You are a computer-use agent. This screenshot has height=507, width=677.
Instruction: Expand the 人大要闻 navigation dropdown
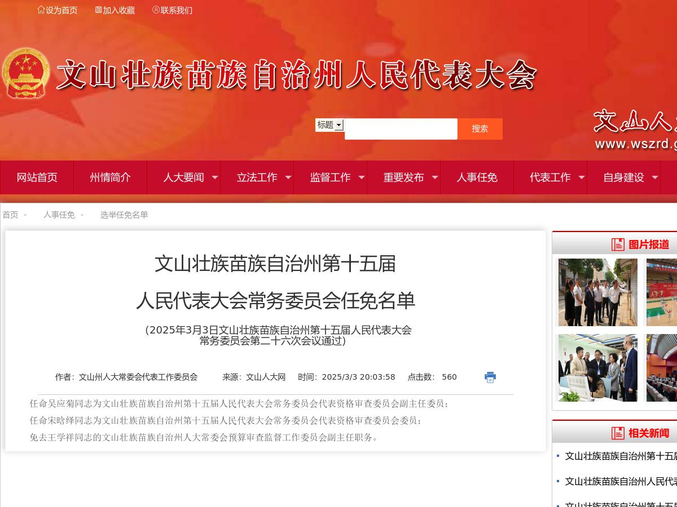click(215, 177)
